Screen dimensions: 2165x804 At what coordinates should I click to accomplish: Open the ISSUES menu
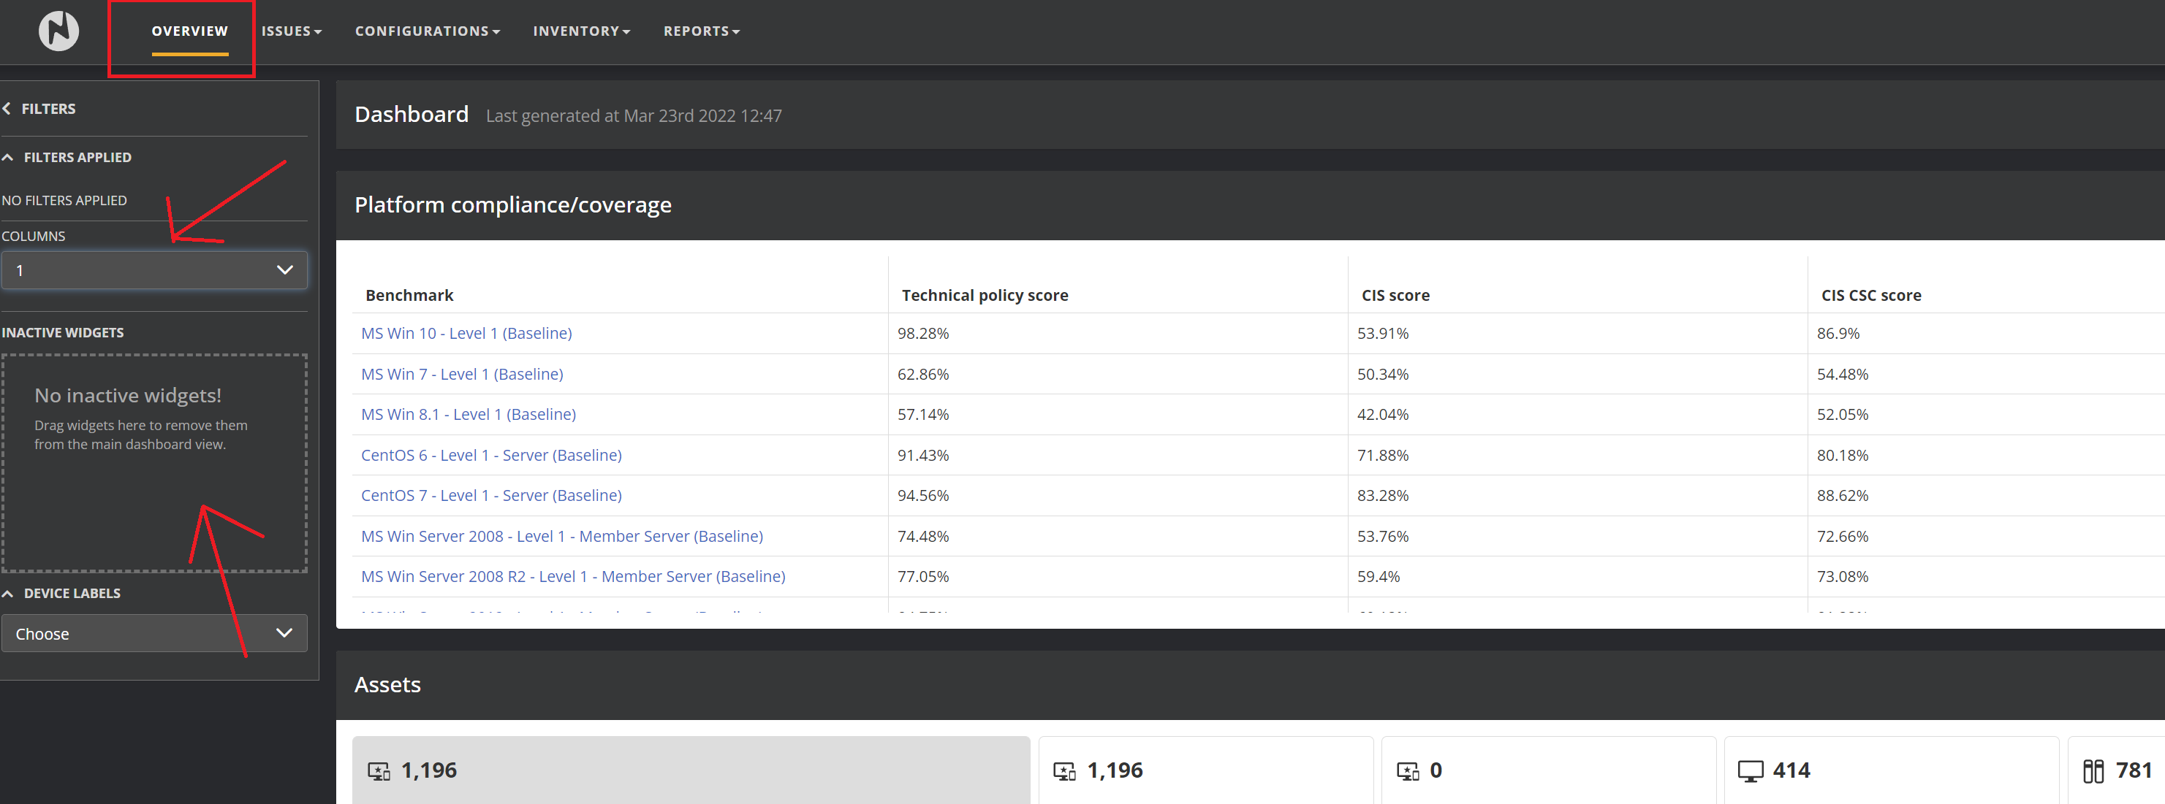pyautogui.click(x=291, y=31)
